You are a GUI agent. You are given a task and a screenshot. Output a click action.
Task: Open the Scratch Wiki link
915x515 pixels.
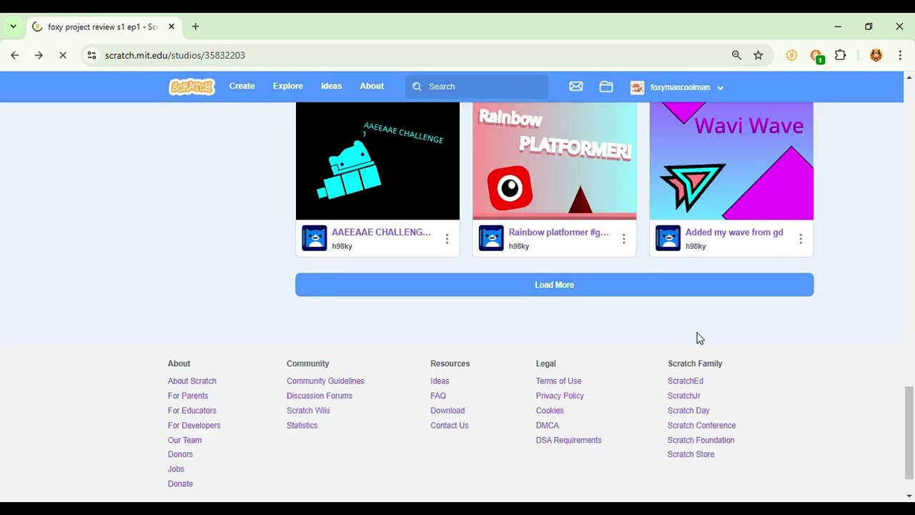point(308,411)
